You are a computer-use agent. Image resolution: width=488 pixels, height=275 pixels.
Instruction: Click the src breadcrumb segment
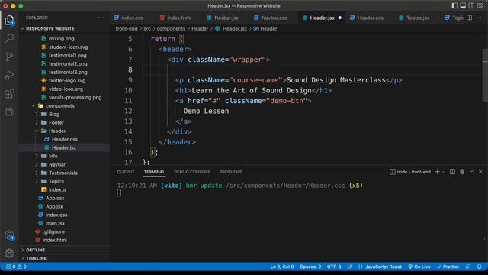point(147,29)
